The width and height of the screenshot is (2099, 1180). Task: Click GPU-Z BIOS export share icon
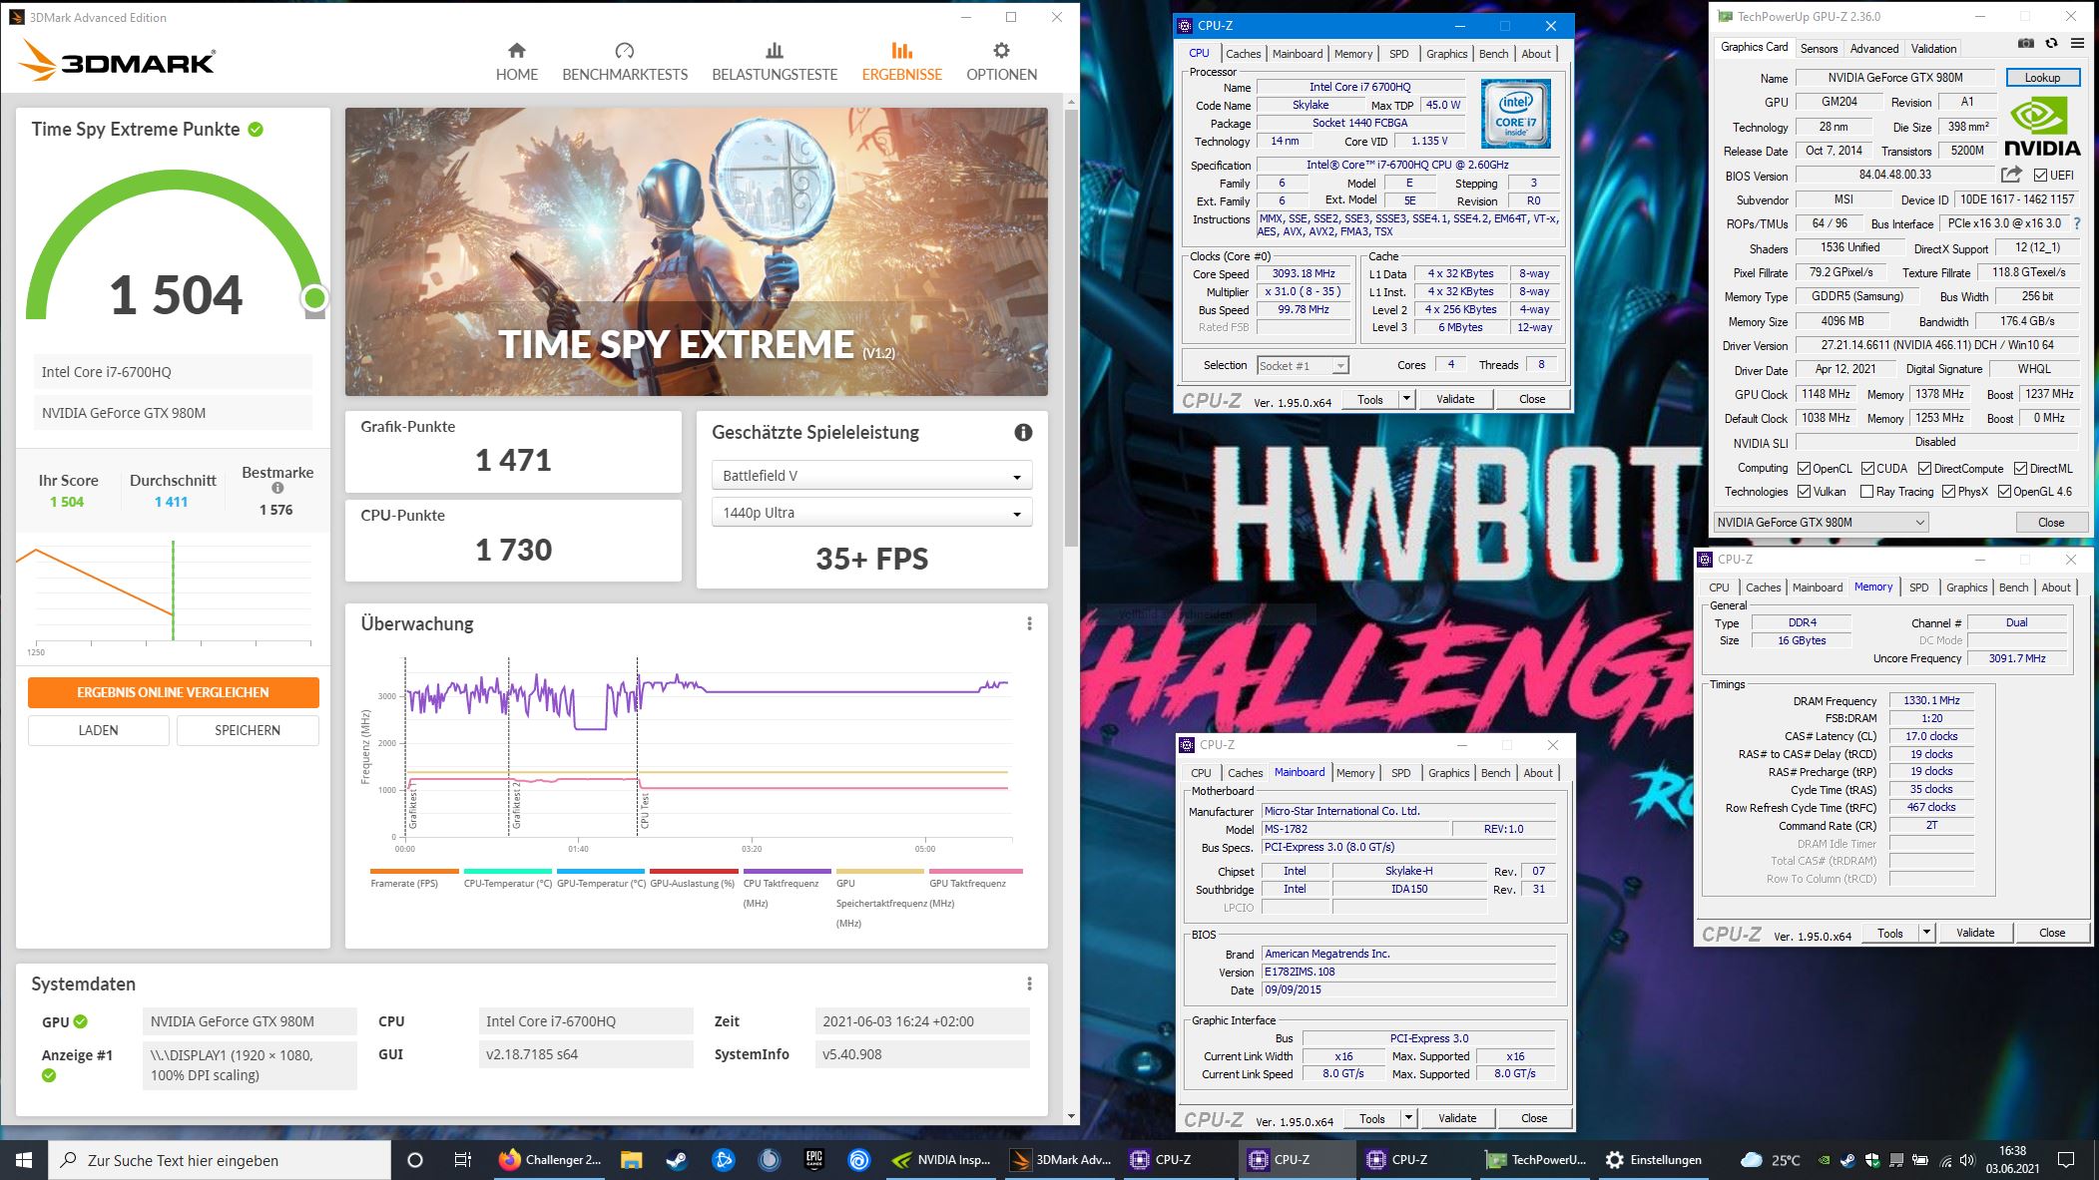point(2011,175)
